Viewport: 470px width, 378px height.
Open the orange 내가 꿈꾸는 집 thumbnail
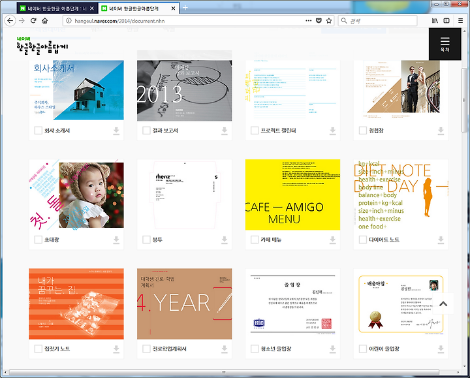76,304
